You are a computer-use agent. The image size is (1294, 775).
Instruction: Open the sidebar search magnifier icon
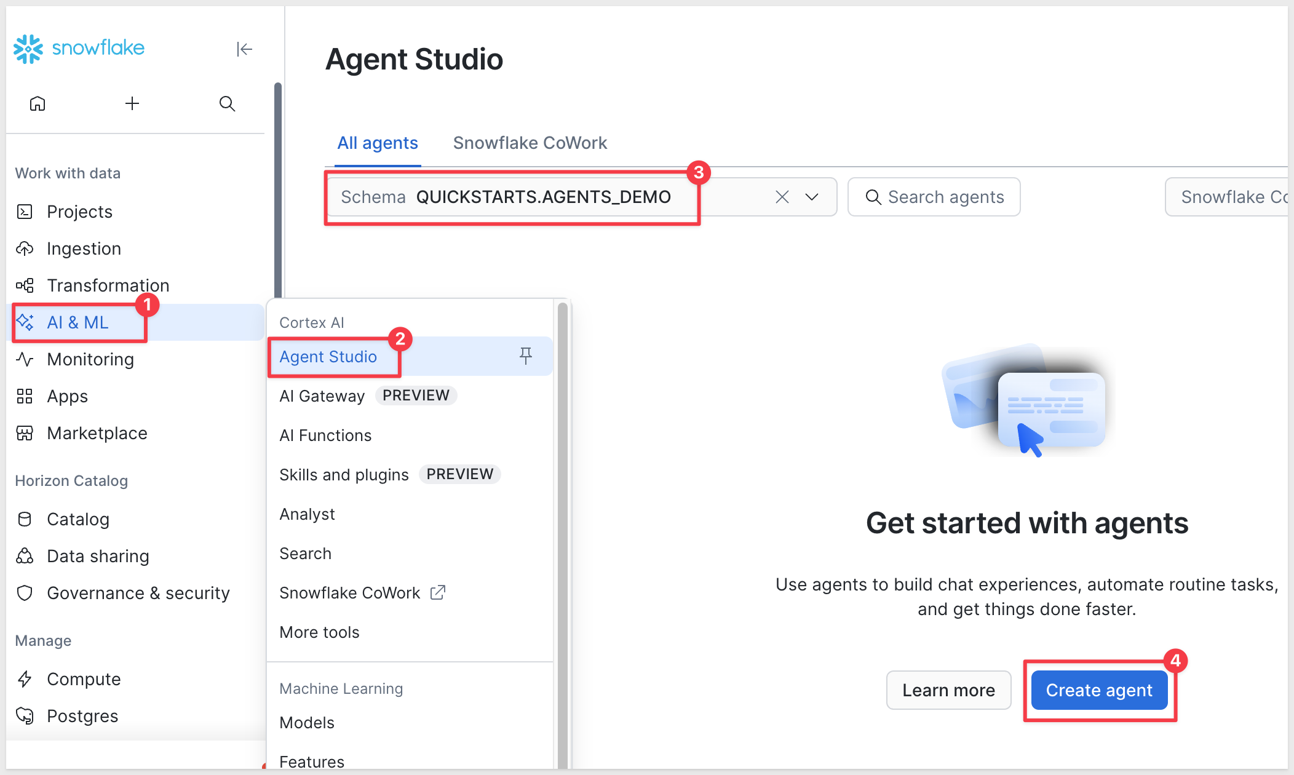pyautogui.click(x=227, y=103)
